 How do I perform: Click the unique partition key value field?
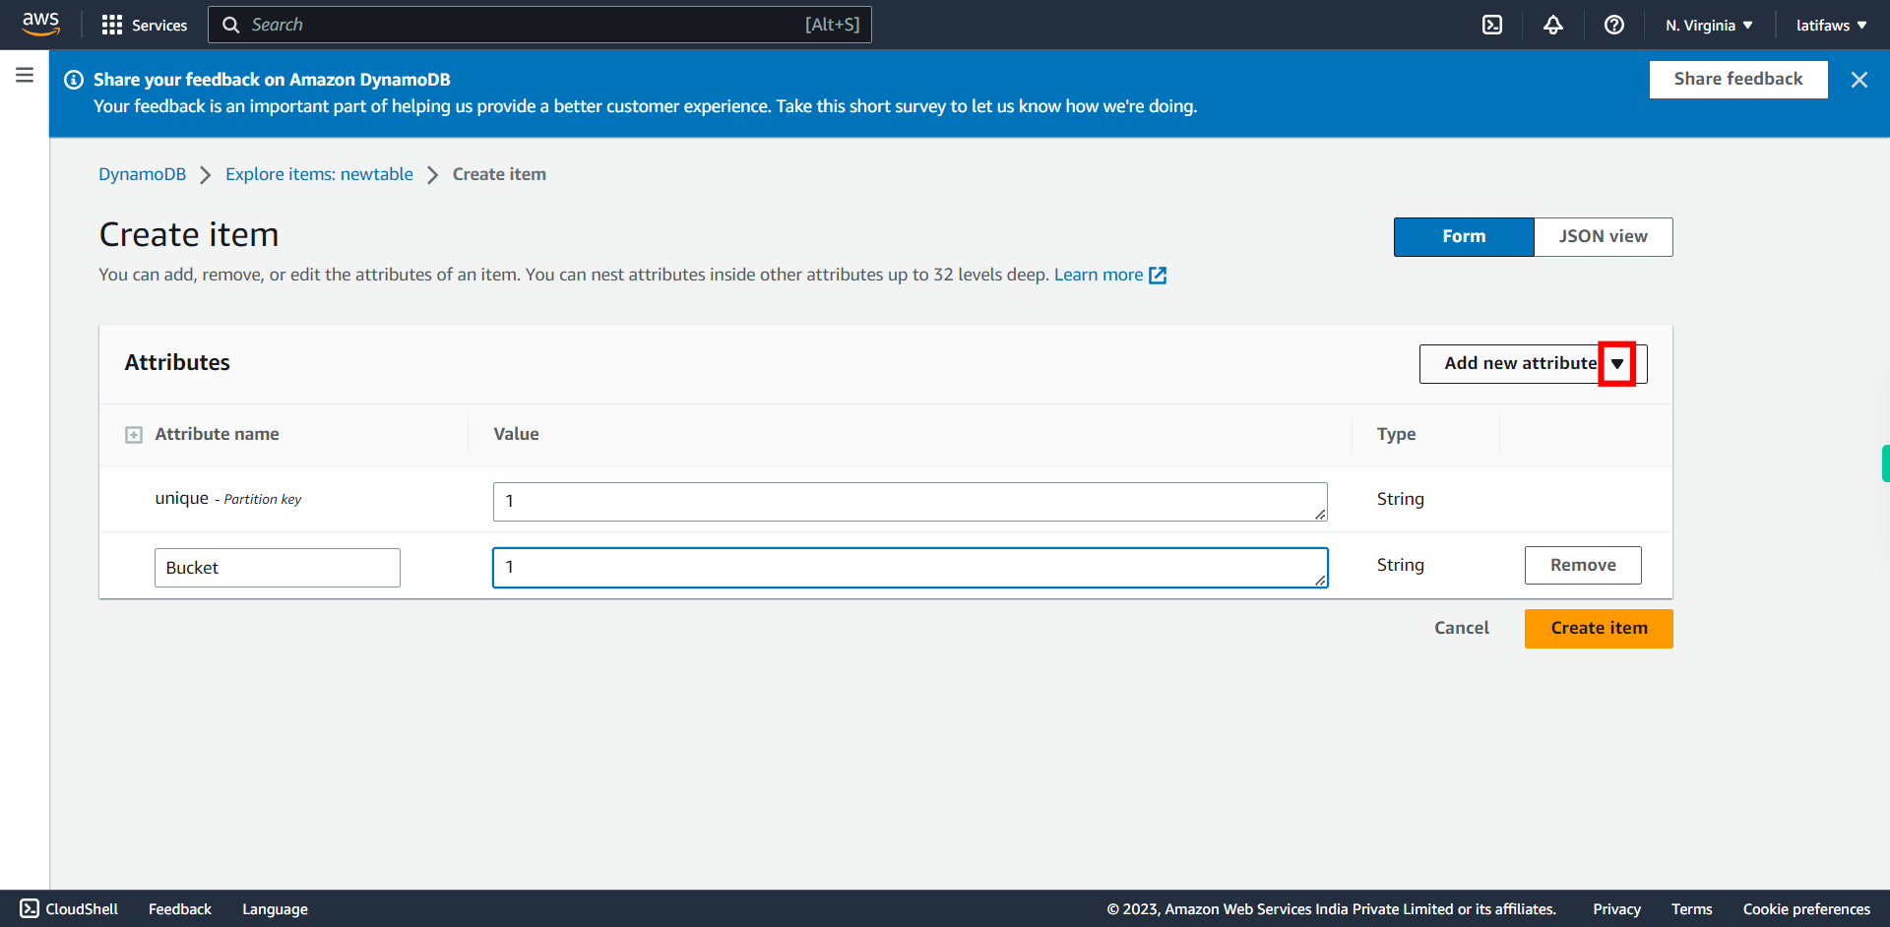coord(910,502)
